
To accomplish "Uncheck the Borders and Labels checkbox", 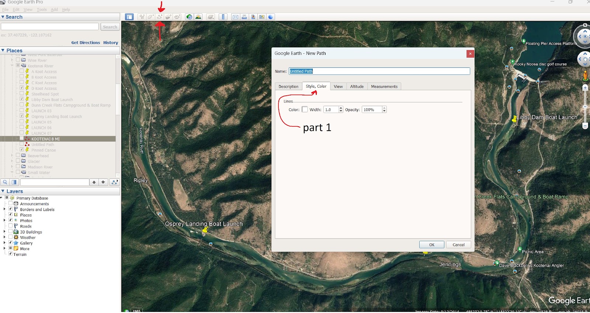I will (x=10, y=209).
